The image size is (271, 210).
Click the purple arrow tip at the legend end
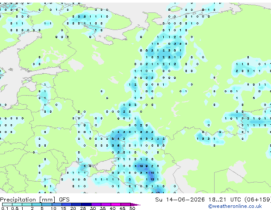[x=135, y=204]
